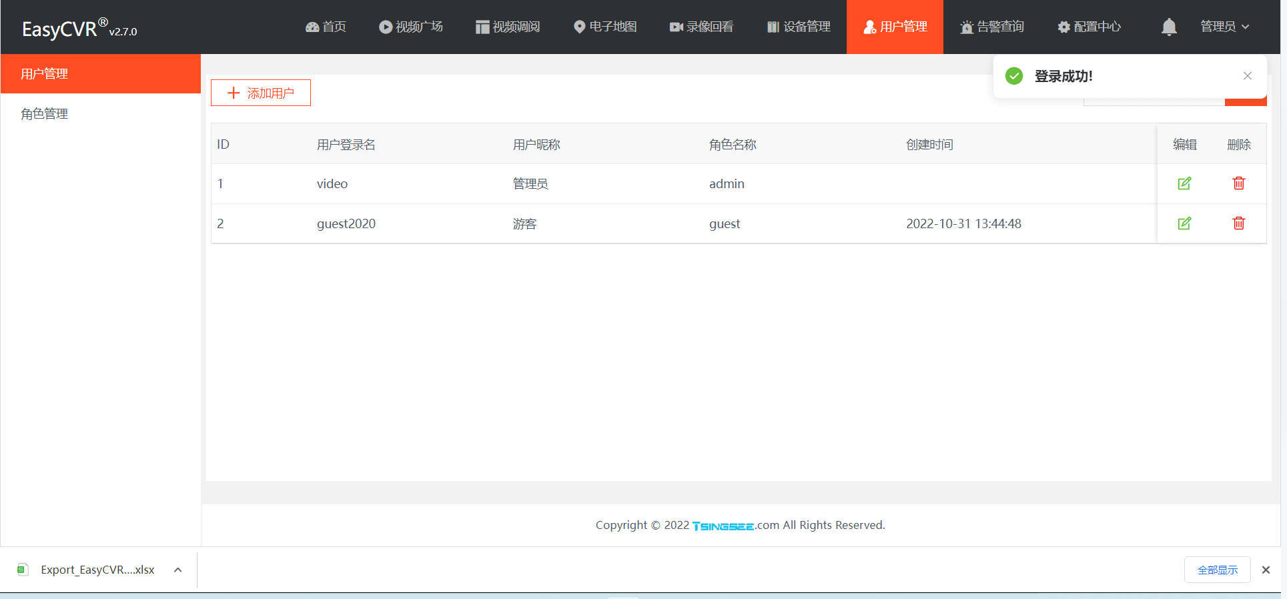The width and height of the screenshot is (1287, 599).
Task: Switch to 电子地图 tab
Action: coord(605,27)
